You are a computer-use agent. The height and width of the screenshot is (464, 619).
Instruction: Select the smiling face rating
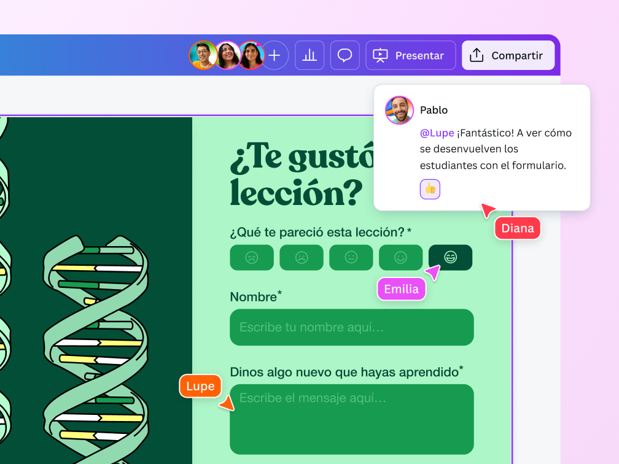point(400,257)
